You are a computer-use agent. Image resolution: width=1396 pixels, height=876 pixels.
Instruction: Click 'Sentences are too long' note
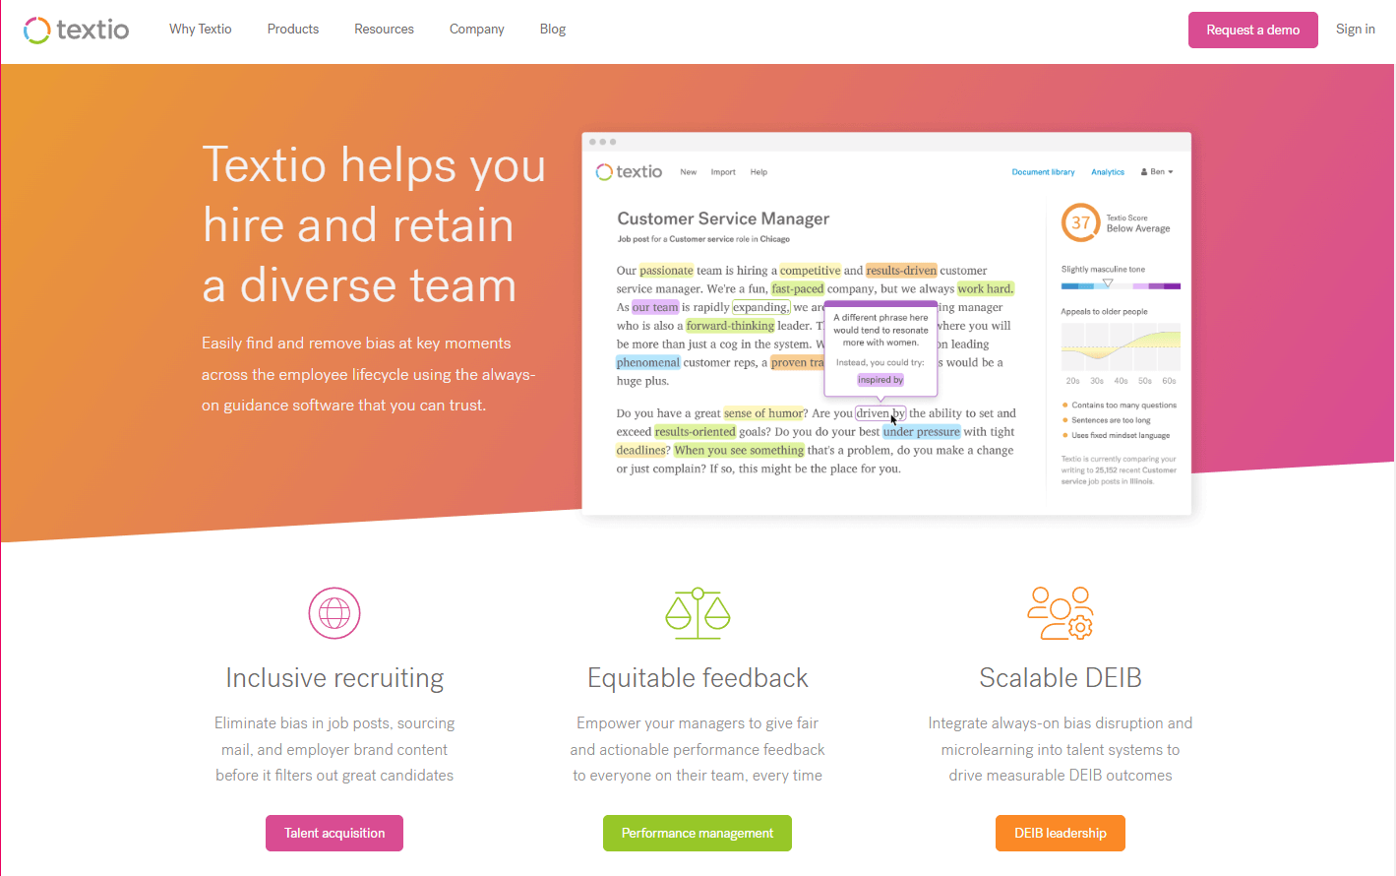[x=1110, y=420]
